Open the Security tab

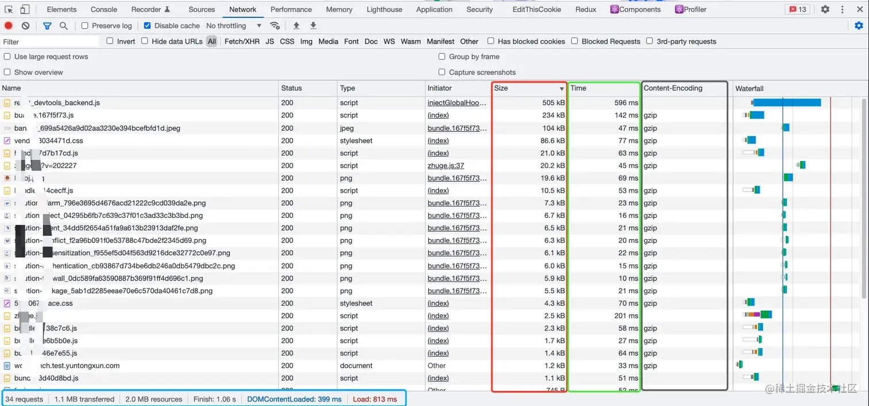pyautogui.click(x=480, y=9)
